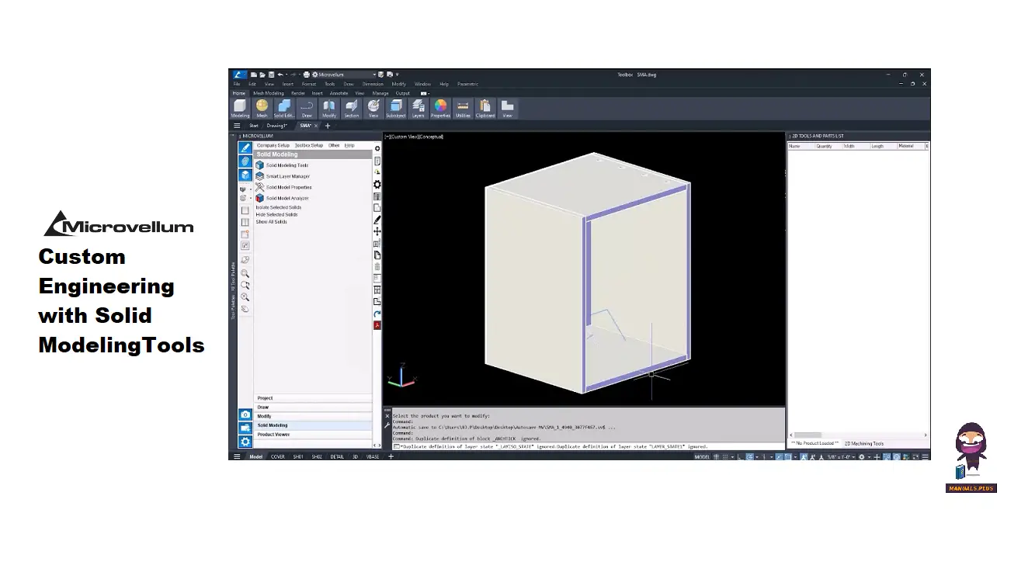This screenshot has height=572, width=1035.
Task: Switch to the Mesh Modeling ribbon tab
Action: 269,93
